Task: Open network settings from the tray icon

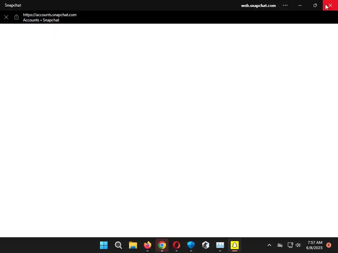Action: point(290,245)
